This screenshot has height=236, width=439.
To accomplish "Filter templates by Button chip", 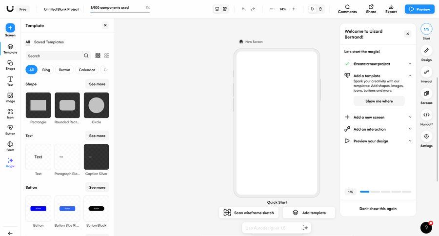I will pos(64,70).
